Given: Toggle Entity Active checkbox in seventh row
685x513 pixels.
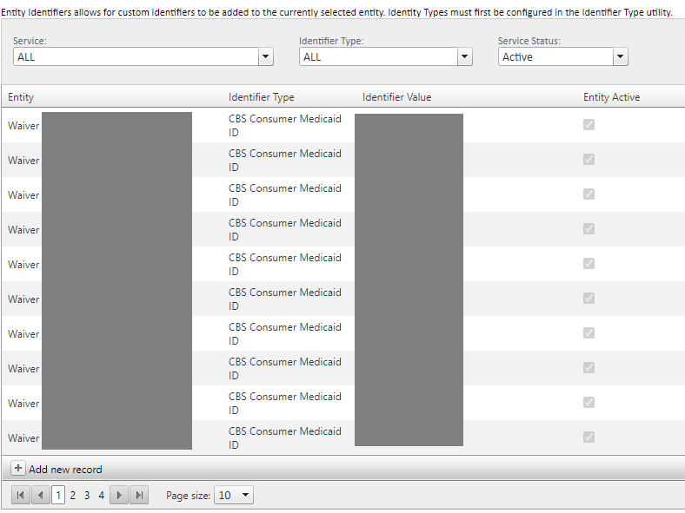Looking at the screenshot, I should [589, 332].
